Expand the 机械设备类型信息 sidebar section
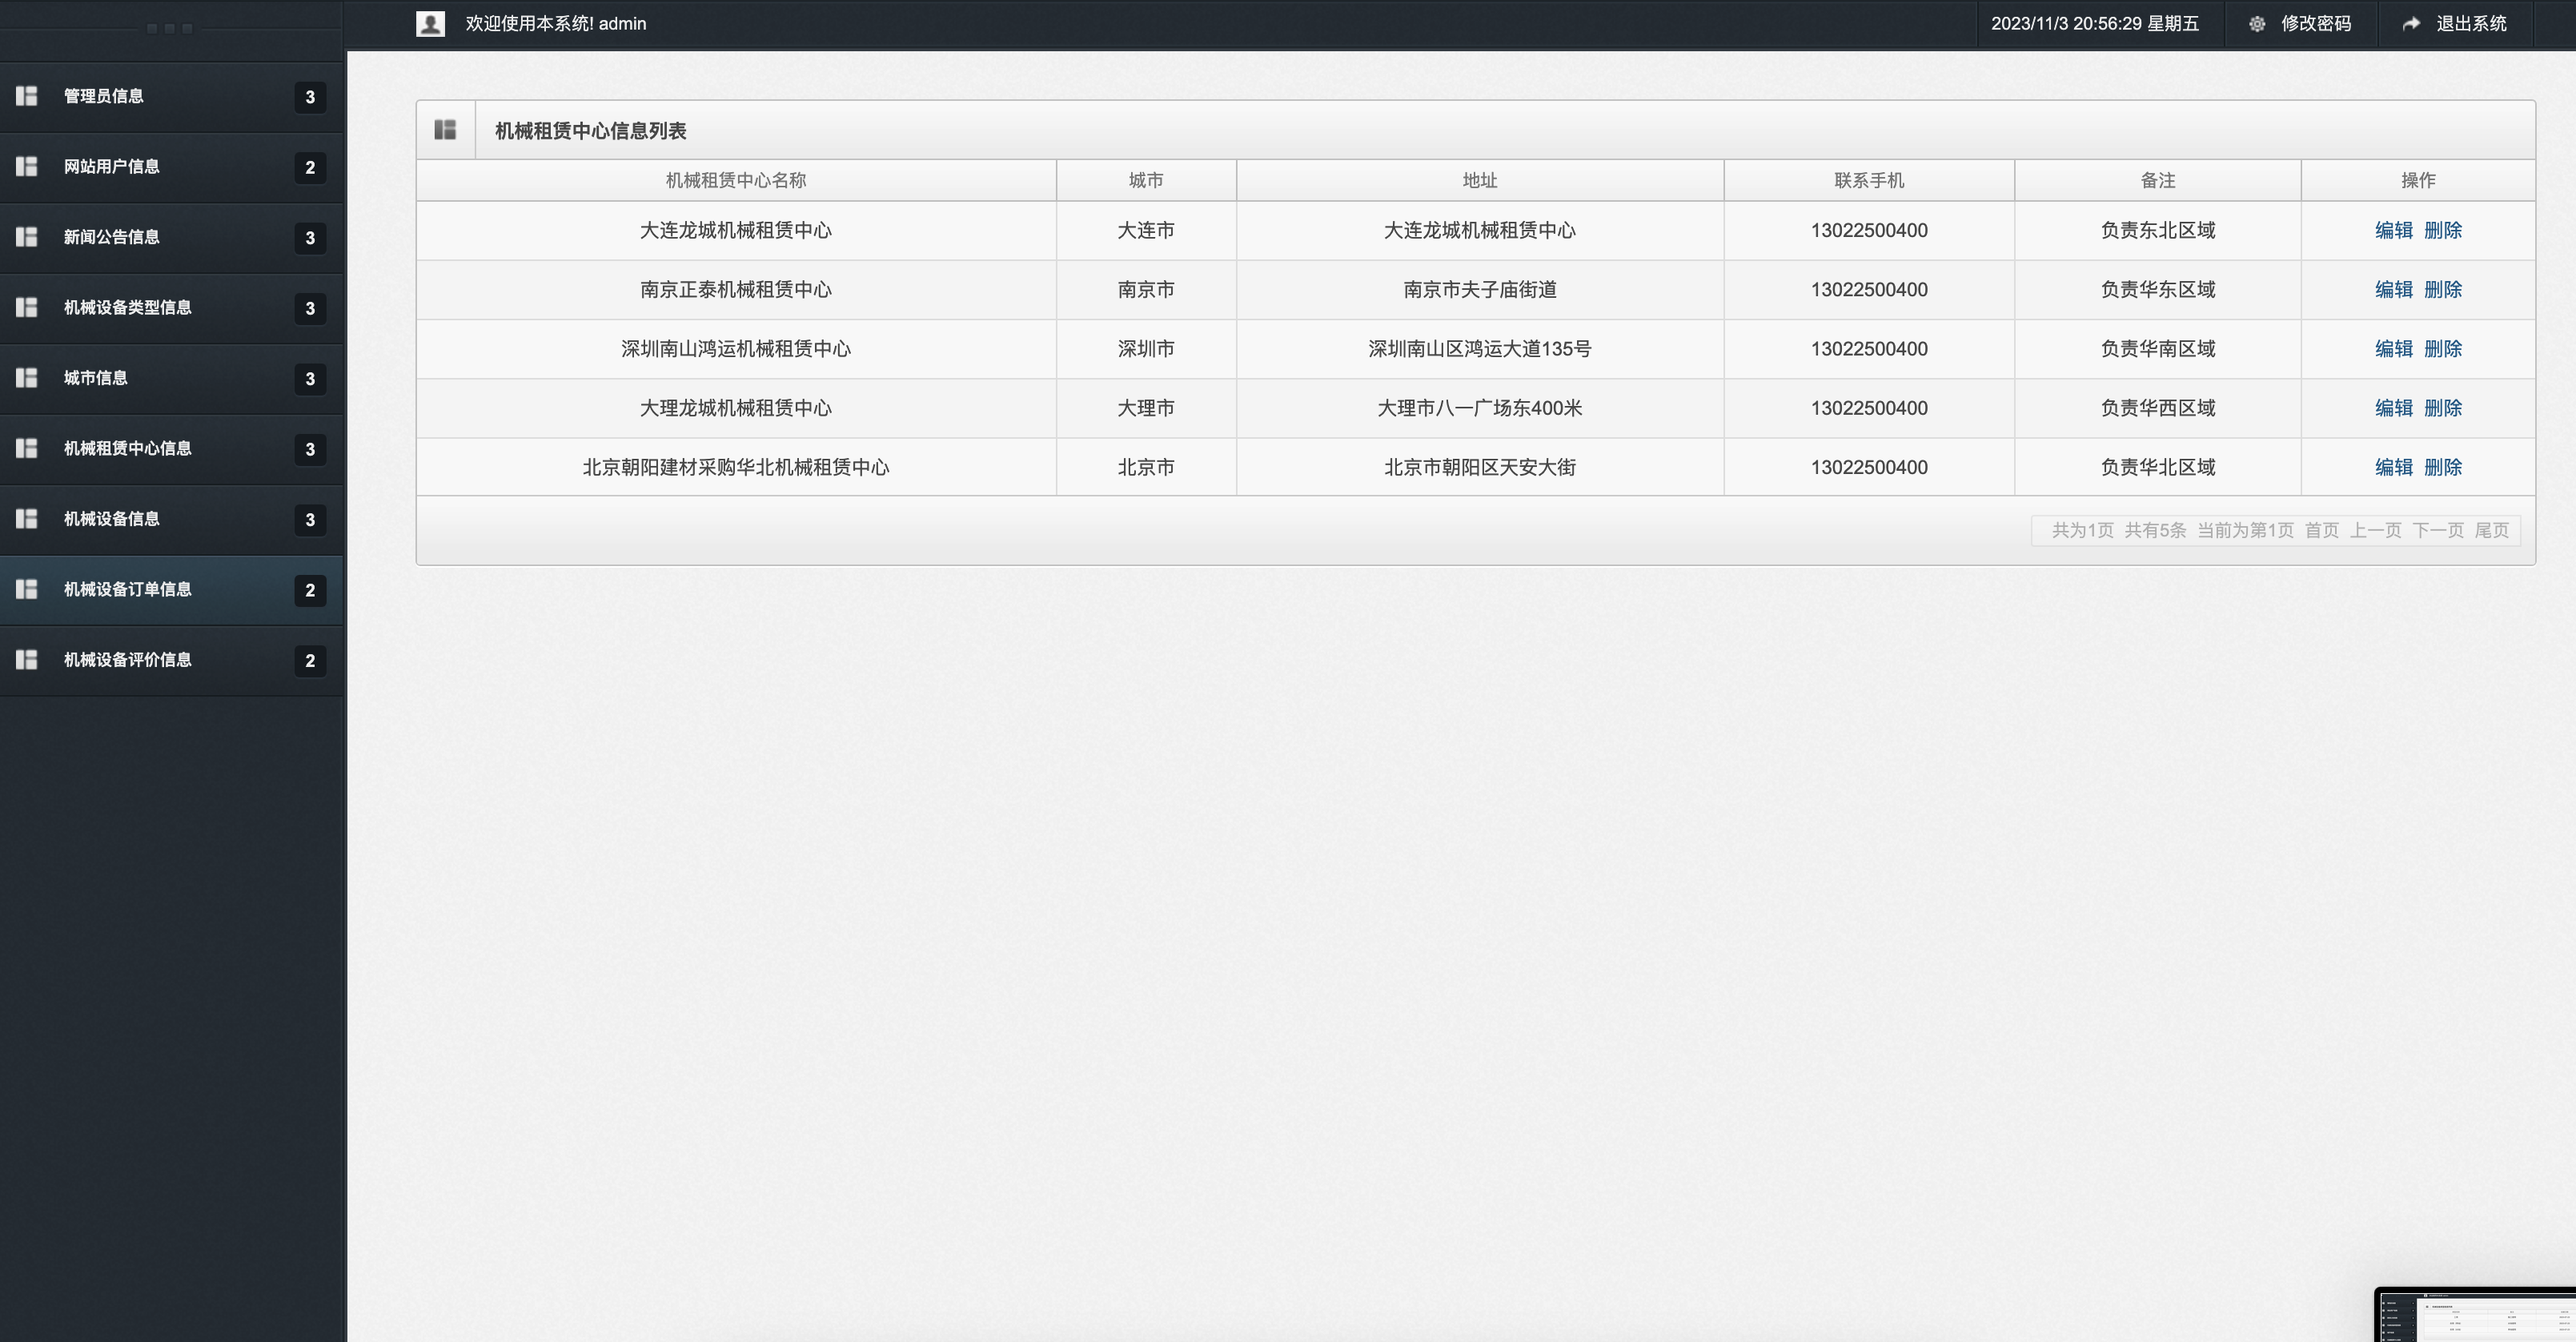The height and width of the screenshot is (1342, 2576). 128,308
